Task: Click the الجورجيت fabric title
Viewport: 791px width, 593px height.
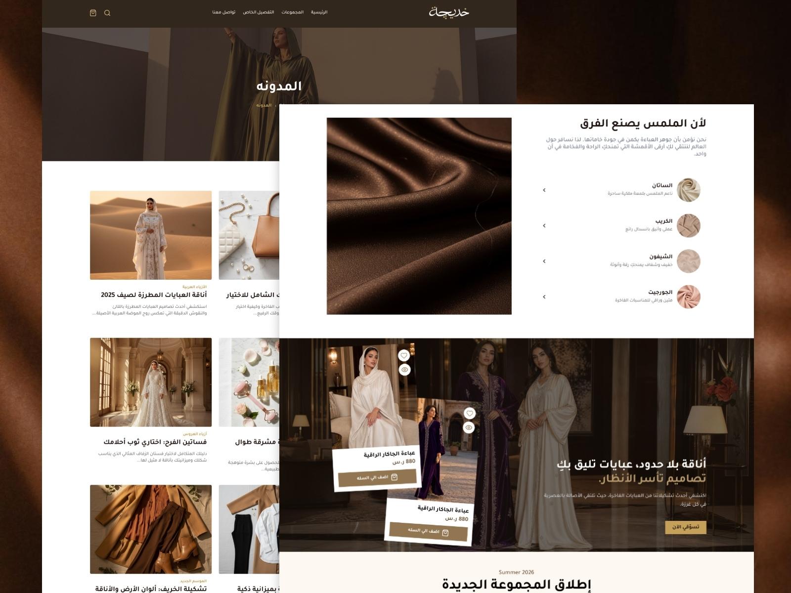Action: click(660, 293)
